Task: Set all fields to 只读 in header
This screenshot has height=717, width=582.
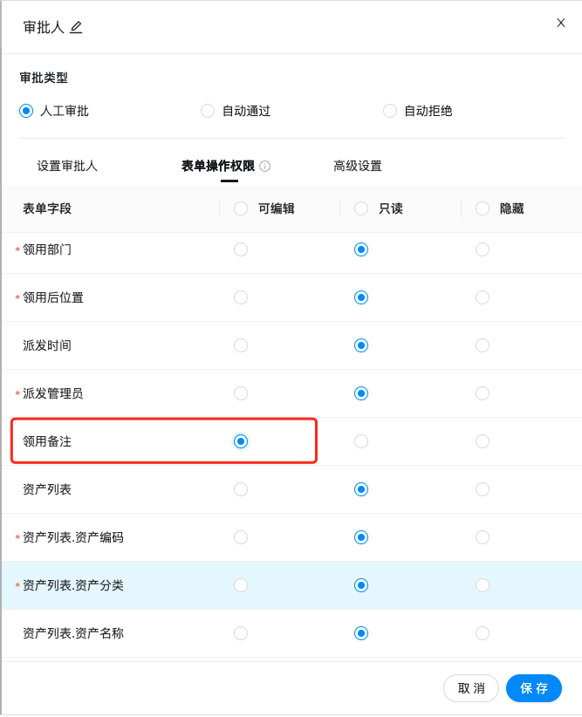Action: click(361, 208)
